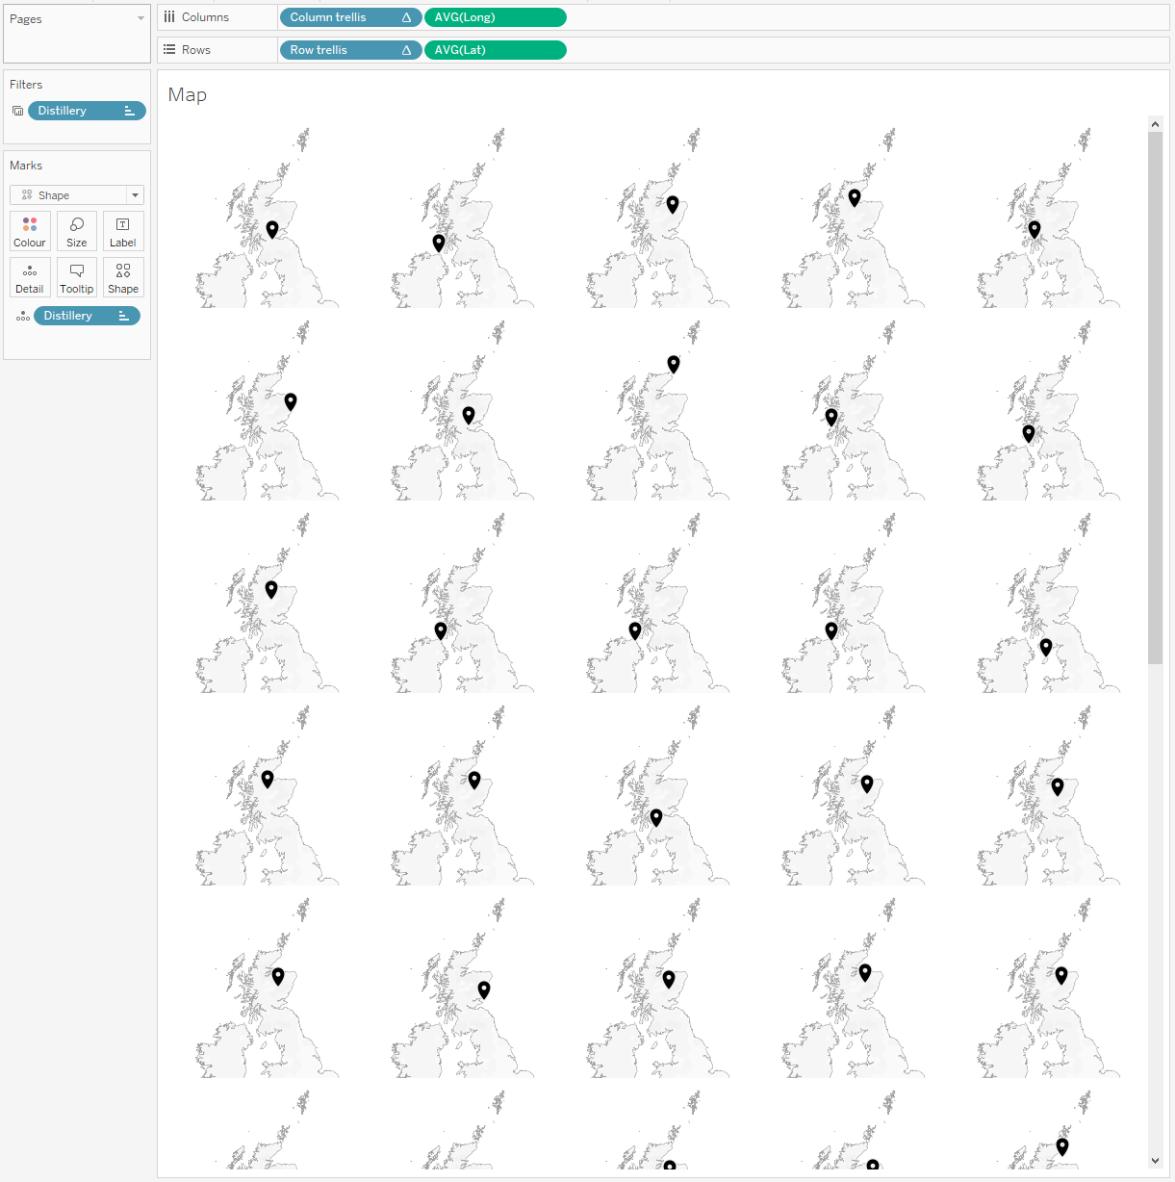Click the pin in the fifth row, third map

pos(669,979)
